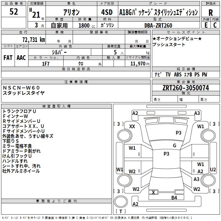Click the G windshield mark on the diagram
This screenshot has height=221, width=221.
tap(174, 146)
